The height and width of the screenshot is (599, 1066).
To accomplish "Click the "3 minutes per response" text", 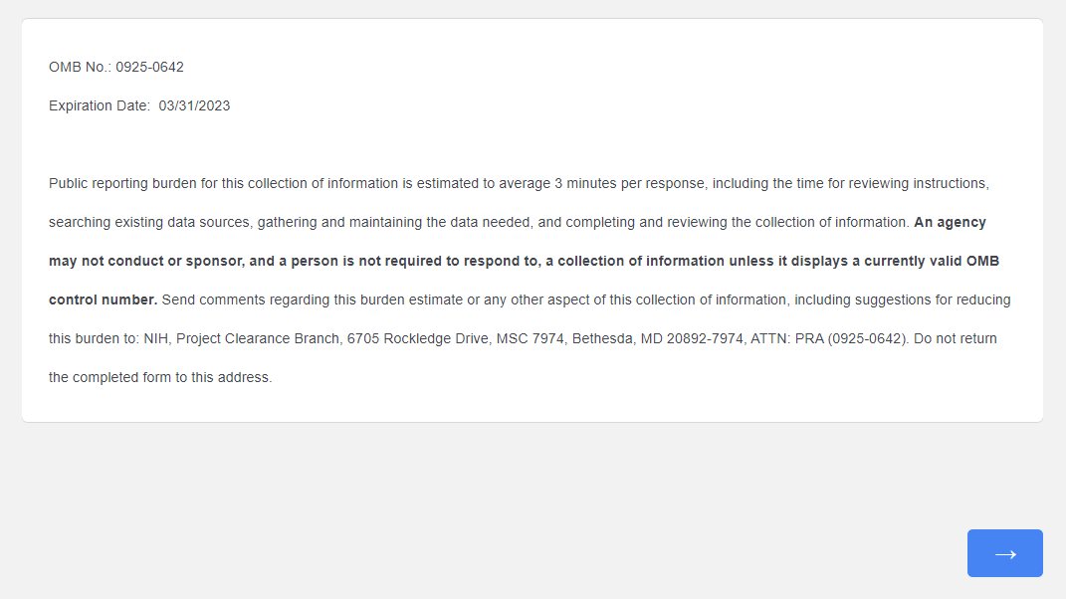I will pos(630,184).
